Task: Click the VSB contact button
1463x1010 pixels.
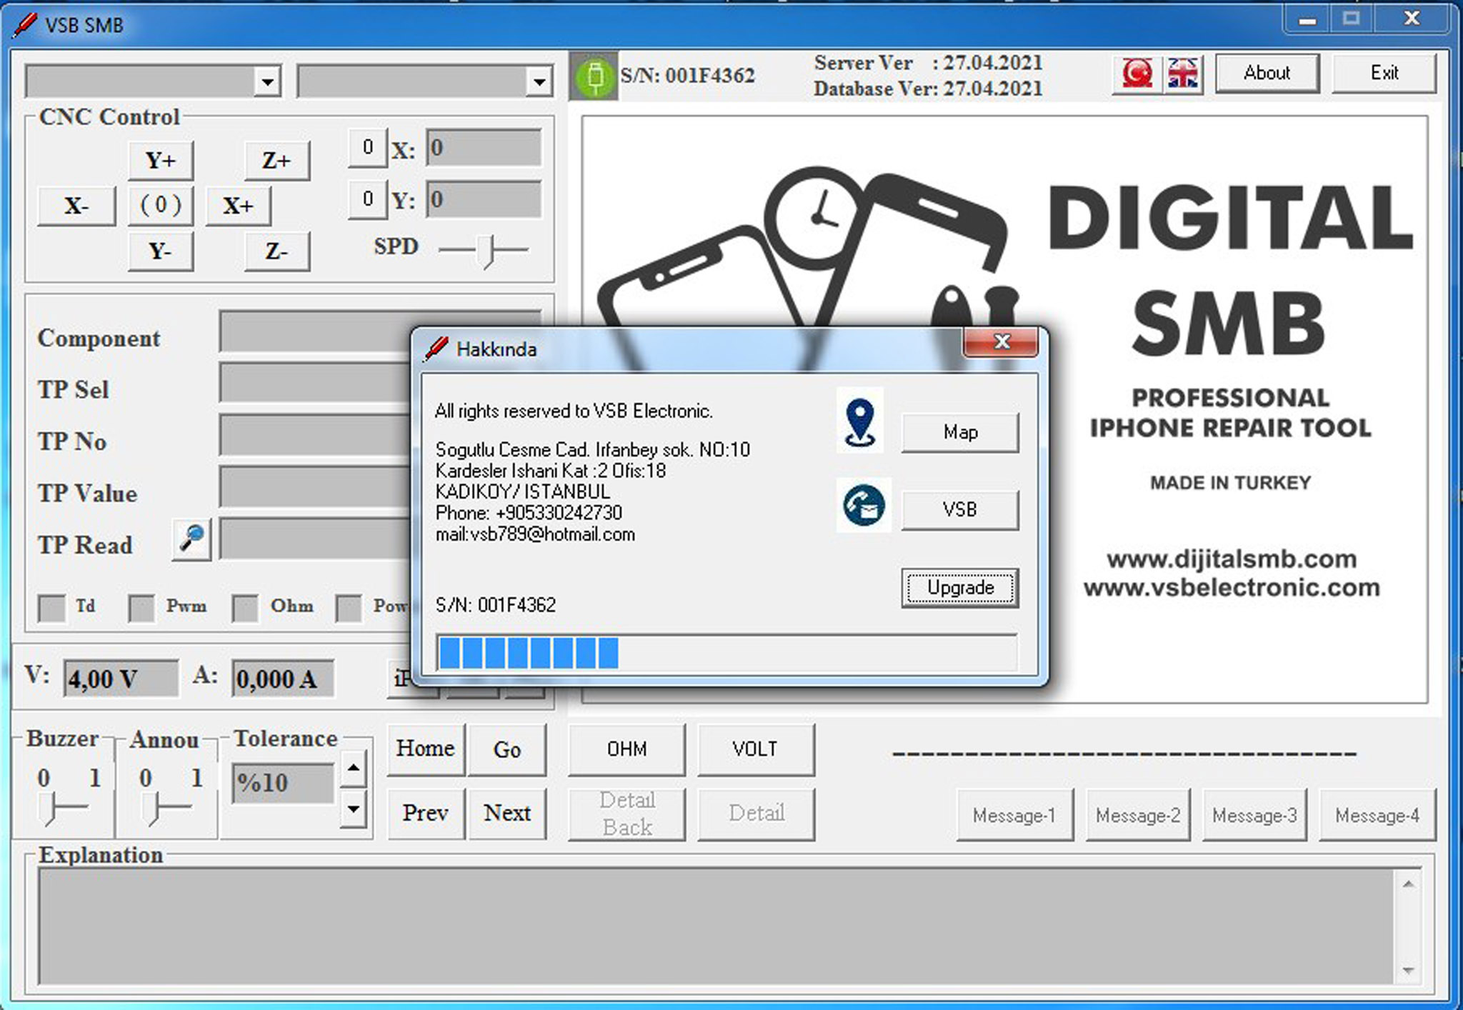Action: (x=960, y=510)
